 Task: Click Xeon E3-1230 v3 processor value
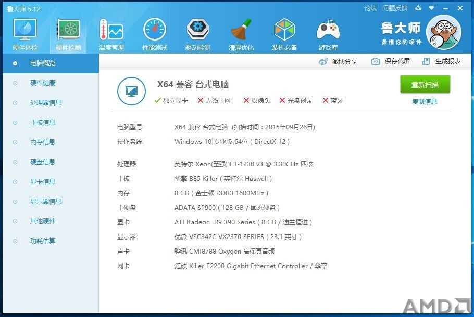point(244,164)
